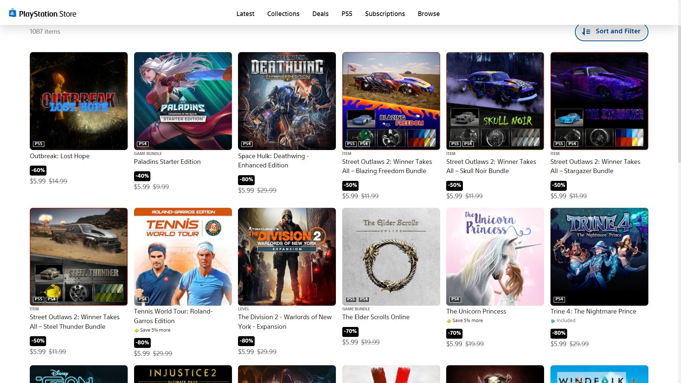The height and width of the screenshot is (383, 681).
Task: Click the Injustice 2 Ultimate Pack thumbnail
Action: tap(183, 374)
